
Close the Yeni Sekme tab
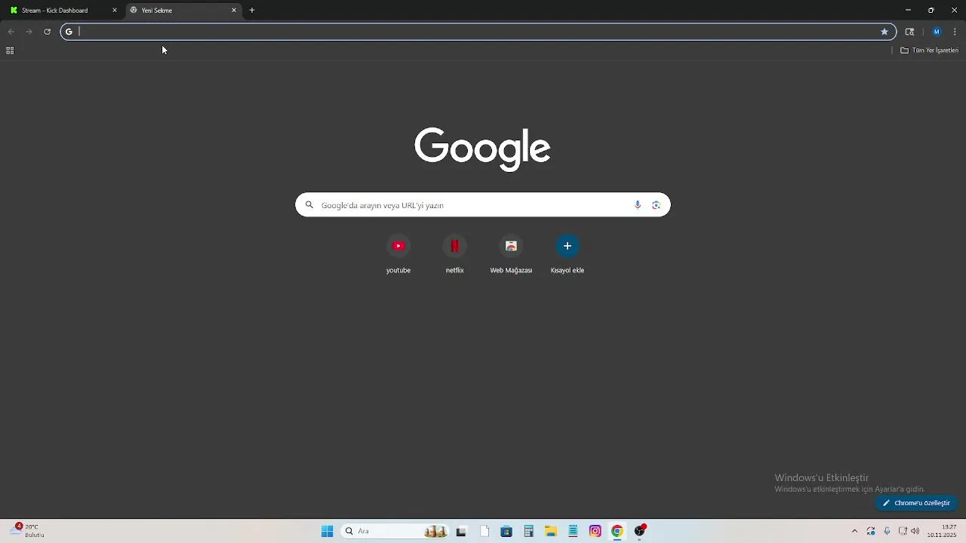coord(234,11)
